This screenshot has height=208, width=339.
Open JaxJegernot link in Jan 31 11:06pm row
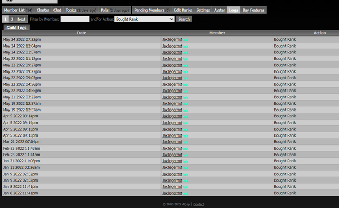point(172,161)
